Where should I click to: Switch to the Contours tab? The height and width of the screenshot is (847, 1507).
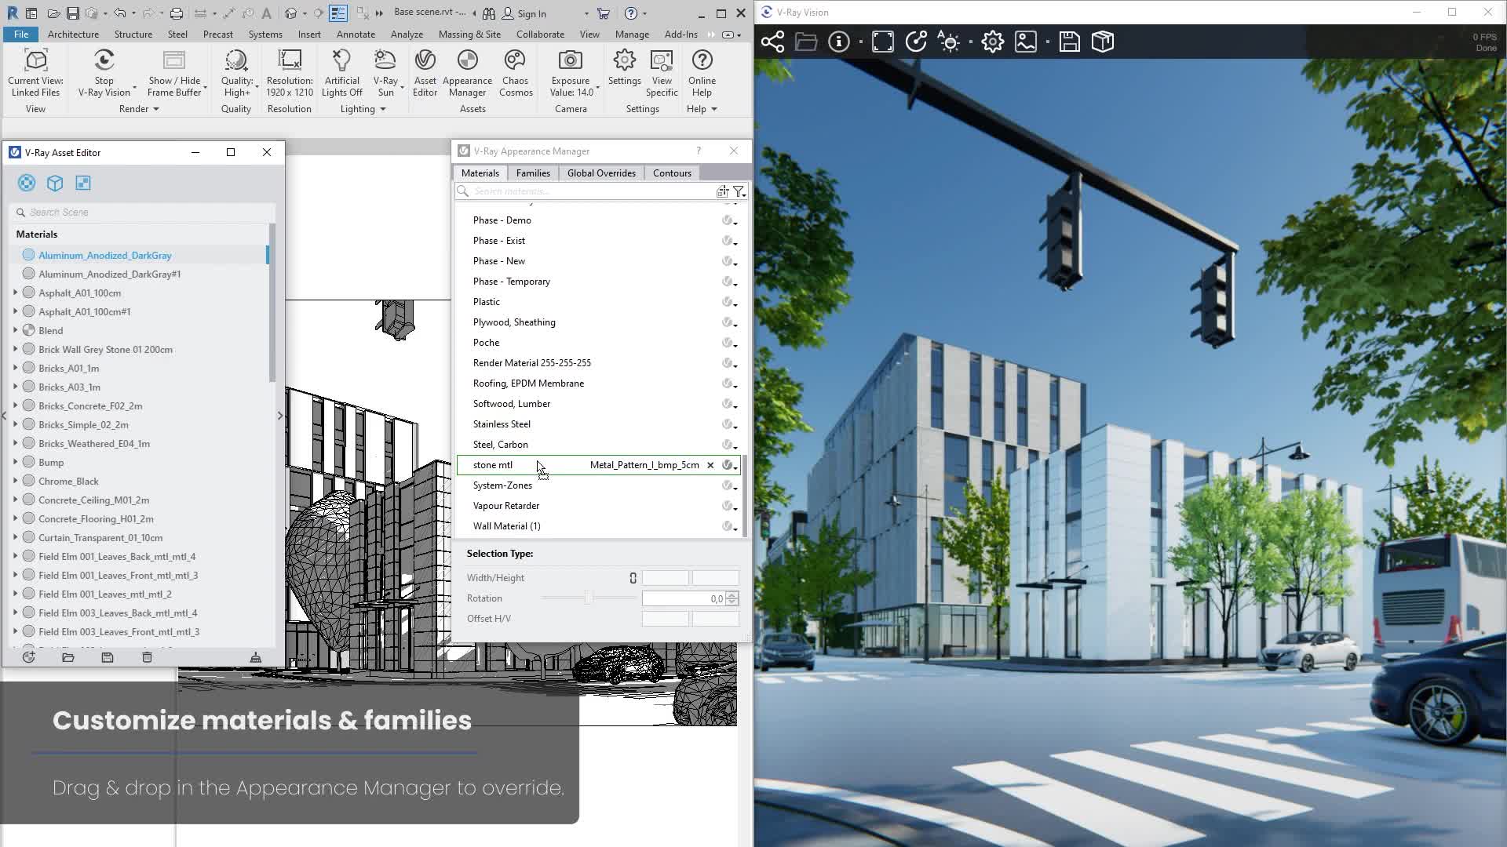pos(672,173)
